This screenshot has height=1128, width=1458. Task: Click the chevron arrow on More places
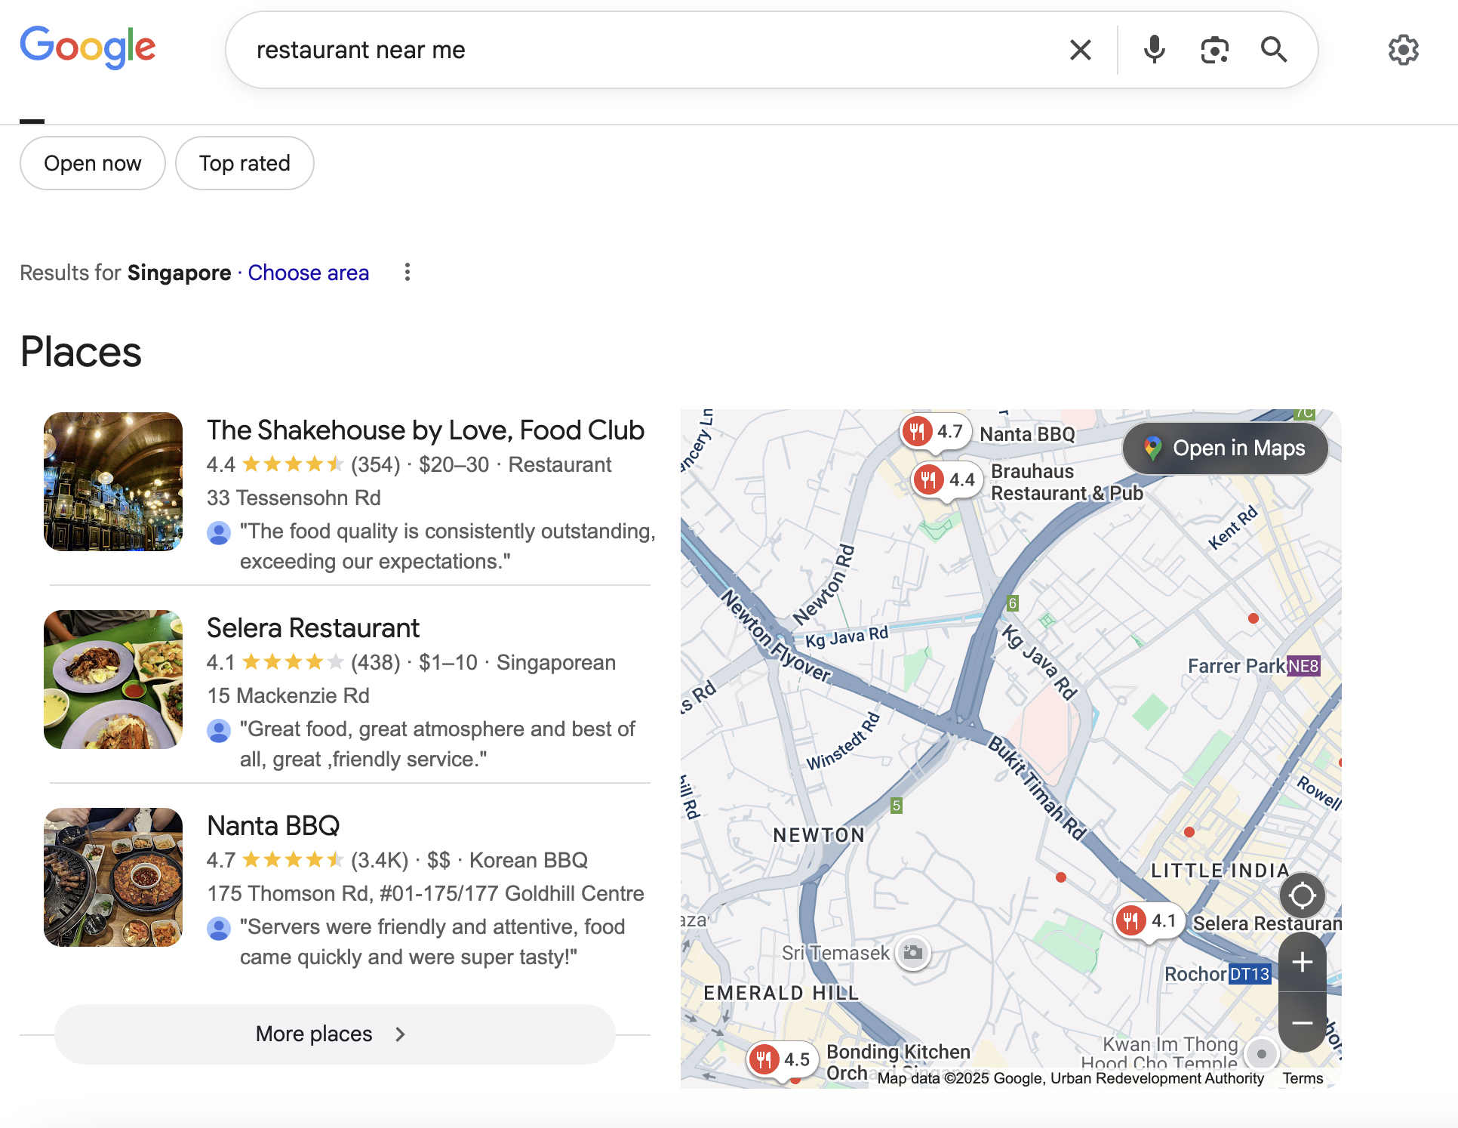click(x=400, y=1034)
